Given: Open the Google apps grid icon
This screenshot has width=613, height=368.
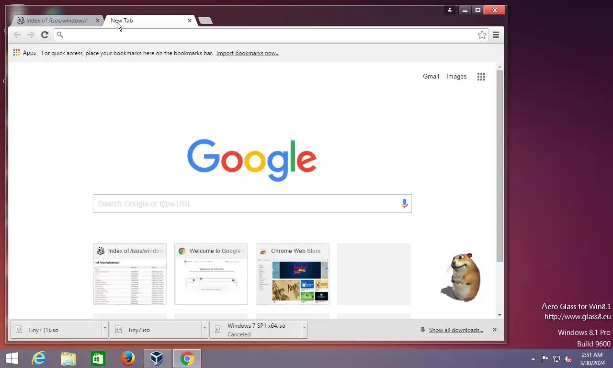Looking at the screenshot, I should (x=481, y=77).
